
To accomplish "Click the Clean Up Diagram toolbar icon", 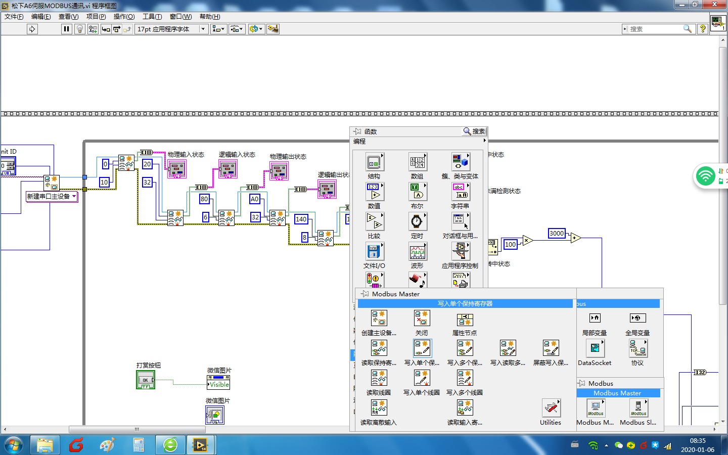I will pos(273,29).
